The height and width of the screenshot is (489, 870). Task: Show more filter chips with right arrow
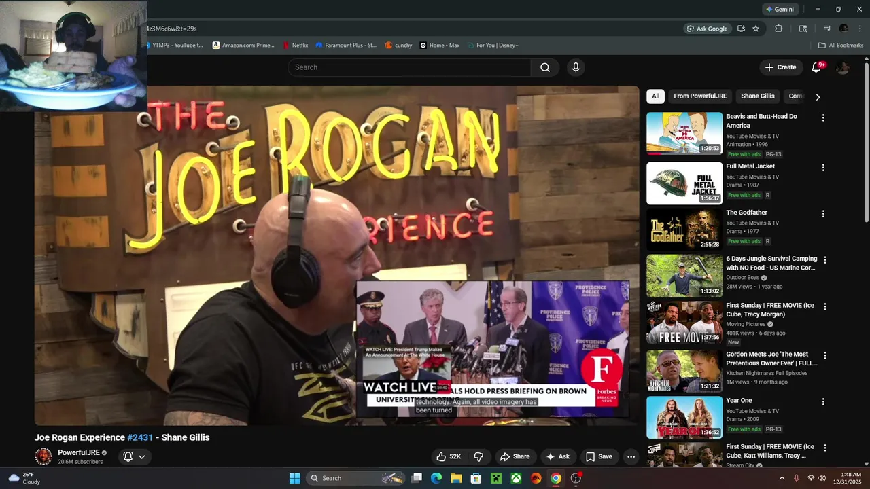[818, 97]
